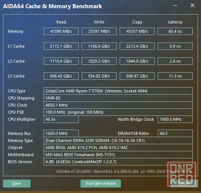The width and height of the screenshot is (201, 193).
Task: Click the CPU FSB label
Action: 16,112
